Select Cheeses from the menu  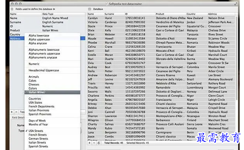(x=34, y=84)
